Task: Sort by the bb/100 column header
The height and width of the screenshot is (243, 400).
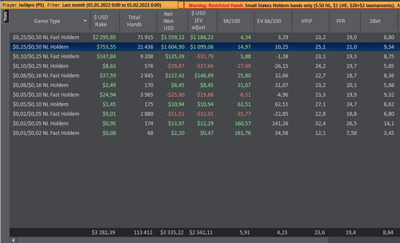Action: 231,21
